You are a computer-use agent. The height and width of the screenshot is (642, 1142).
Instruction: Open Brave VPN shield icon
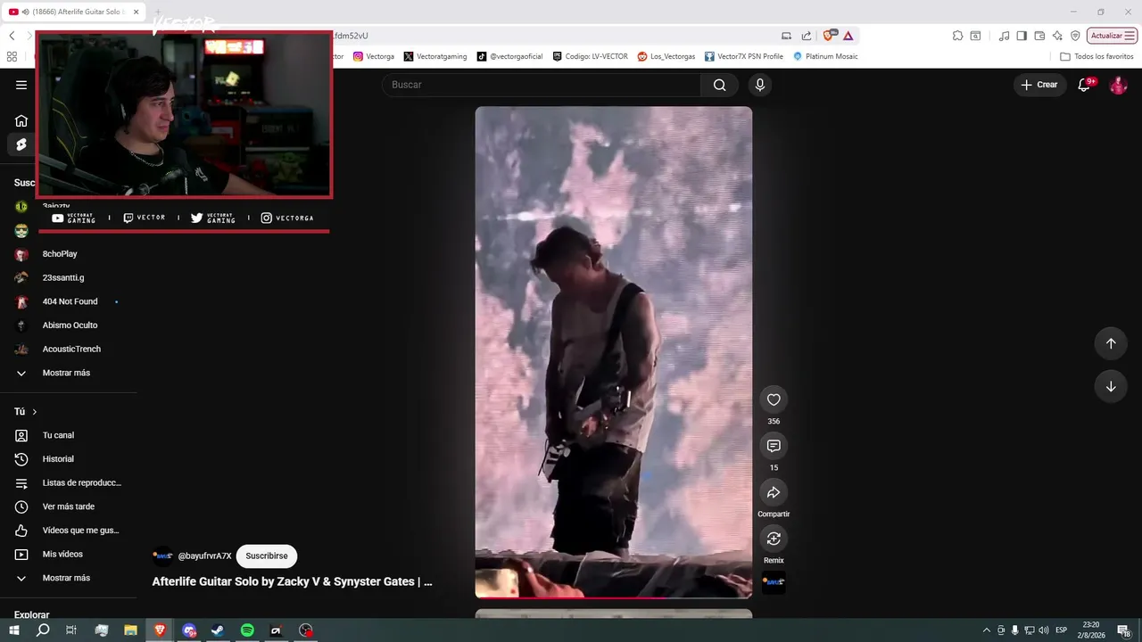click(1075, 36)
